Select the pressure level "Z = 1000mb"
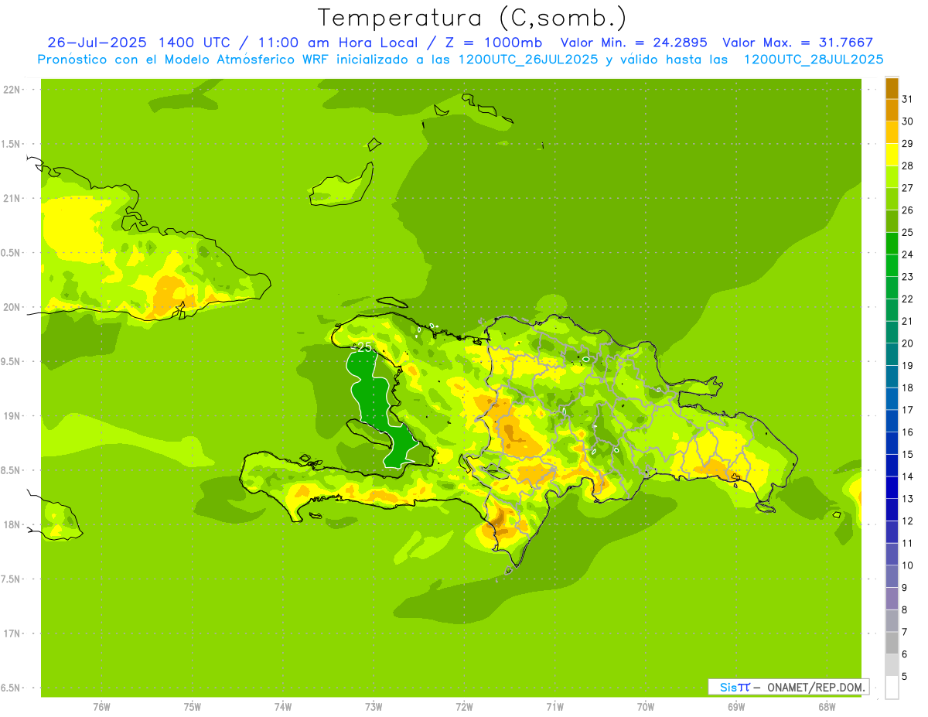 point(491,43)
